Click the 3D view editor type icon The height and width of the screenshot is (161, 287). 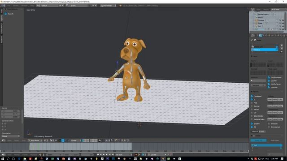click(4, 140)
